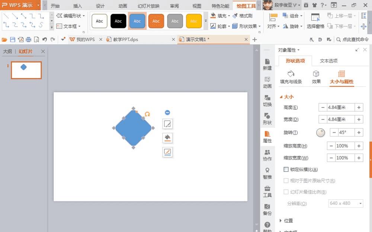
Task: Click 格式刷 format painter
Action: 243,16
